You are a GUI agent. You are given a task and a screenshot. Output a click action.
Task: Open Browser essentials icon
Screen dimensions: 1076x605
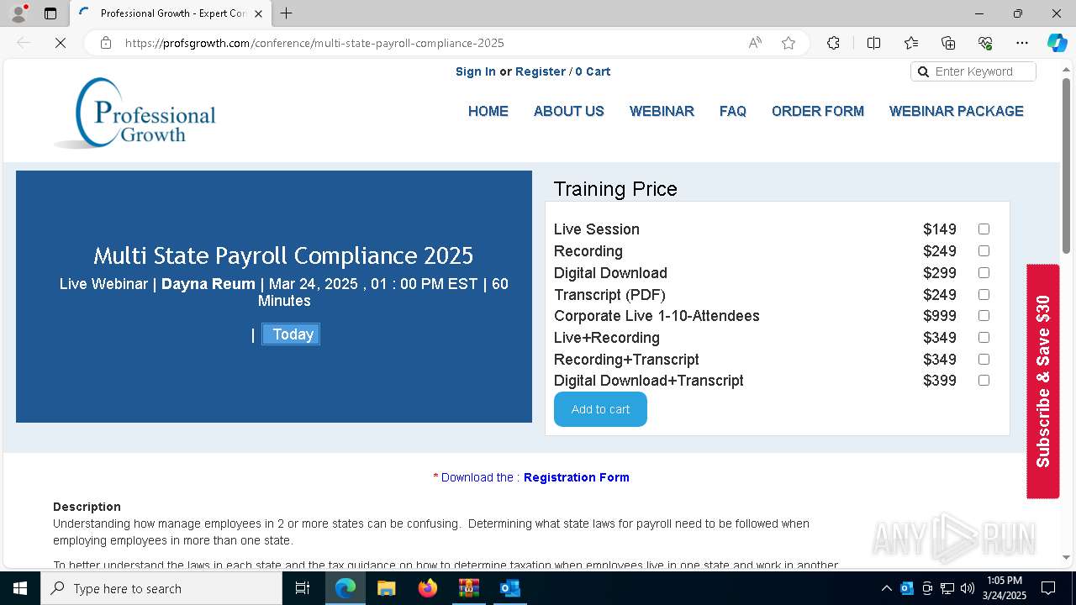click(x=985, y=43)
